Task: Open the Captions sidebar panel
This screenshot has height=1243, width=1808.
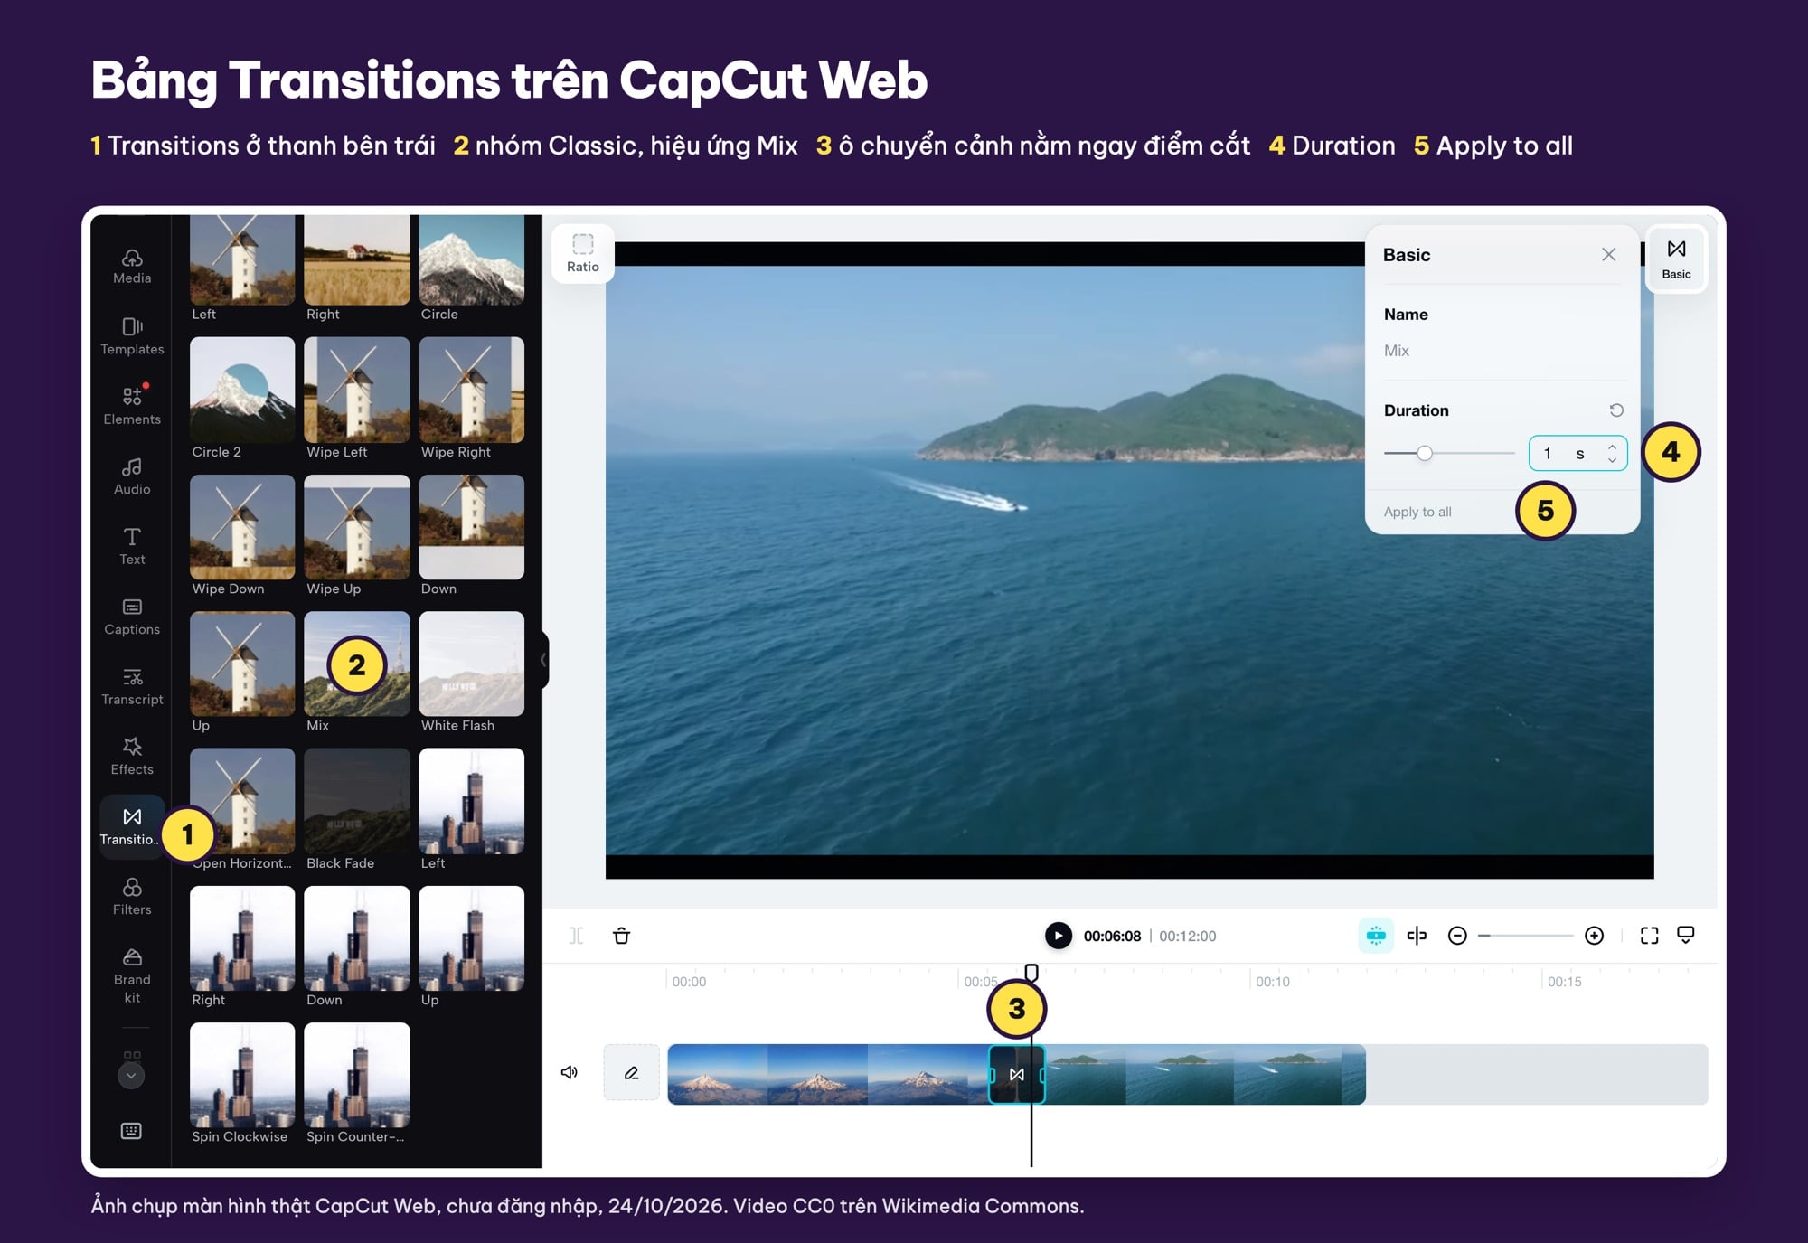Action: [x=132, y=617]
